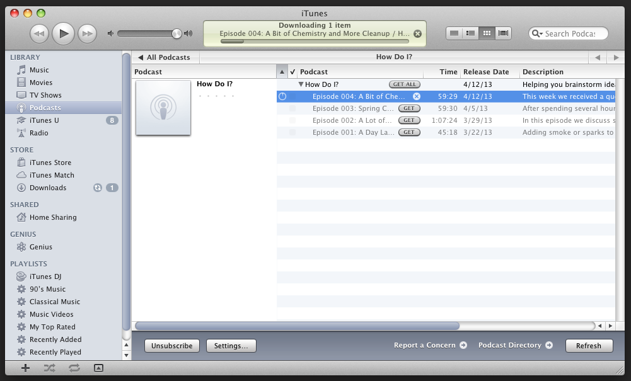Collapse the How Do I? disclosure triangle

(x=301, y=84)
